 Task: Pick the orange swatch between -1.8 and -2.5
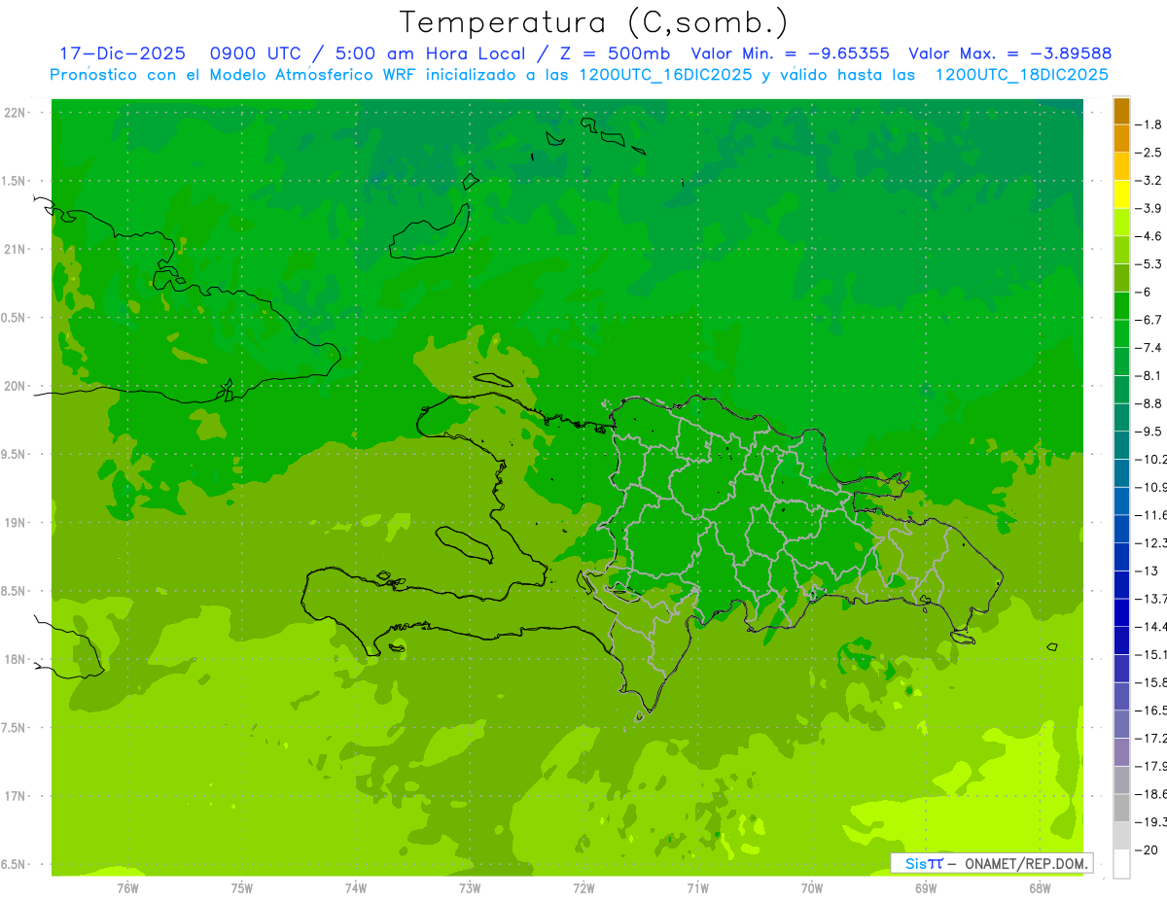coord(1121,139)
